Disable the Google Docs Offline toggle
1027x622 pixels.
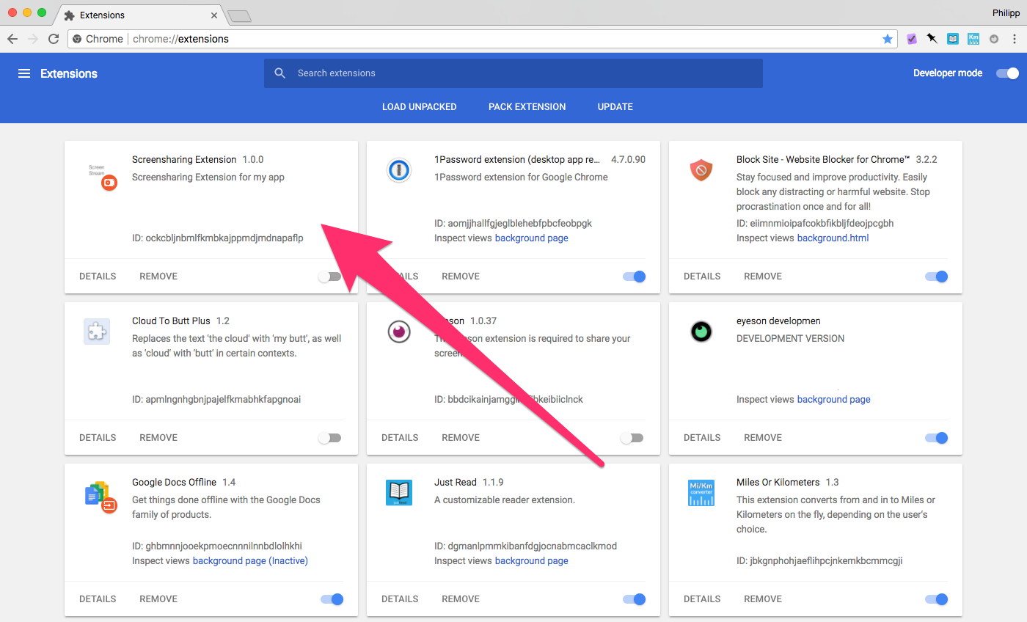[332, 599]
